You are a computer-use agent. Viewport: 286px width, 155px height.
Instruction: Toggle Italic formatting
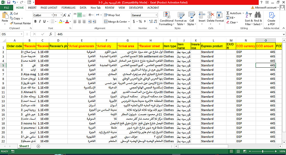[40, 21]
